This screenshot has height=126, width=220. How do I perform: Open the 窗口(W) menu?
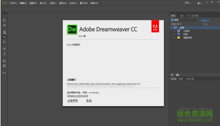tap(84, 3)
